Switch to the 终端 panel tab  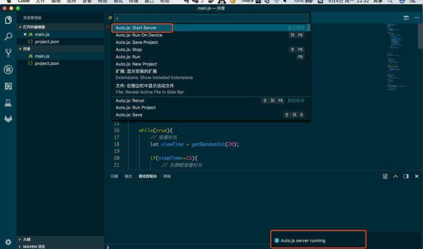[x=167, y=176]
